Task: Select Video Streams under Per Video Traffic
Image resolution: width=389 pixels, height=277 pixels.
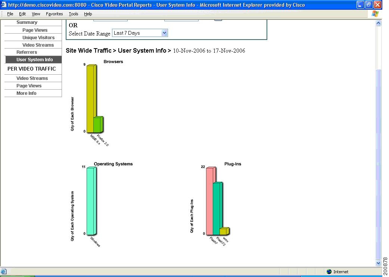Action: click(x=33, y=78)
